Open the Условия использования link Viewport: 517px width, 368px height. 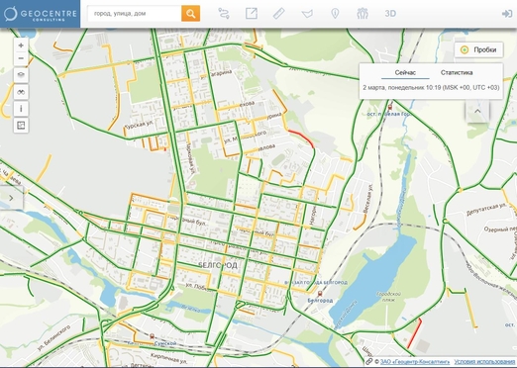pos(485,362)
